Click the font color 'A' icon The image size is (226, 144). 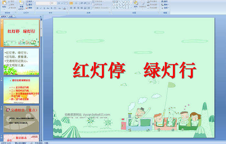(x=65, y=8)
